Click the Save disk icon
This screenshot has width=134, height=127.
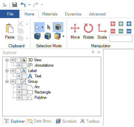pos(15,5)
